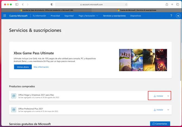Open a new tab with plus icon

pos(172,5)
